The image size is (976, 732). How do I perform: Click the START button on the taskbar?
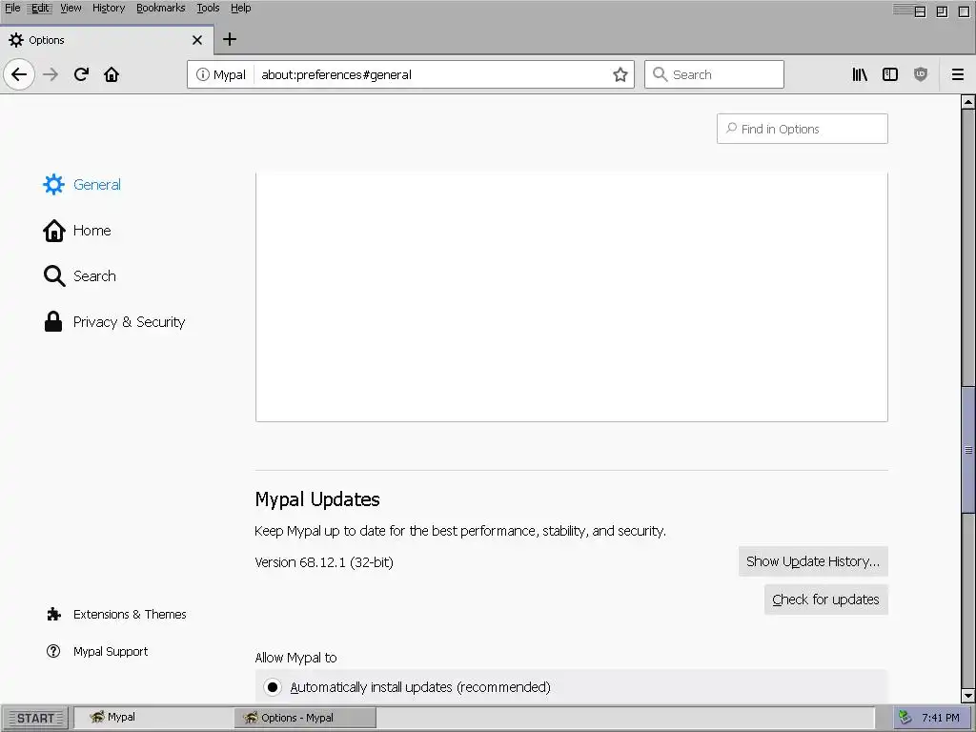pyautogui.click(x=35, y=719)
